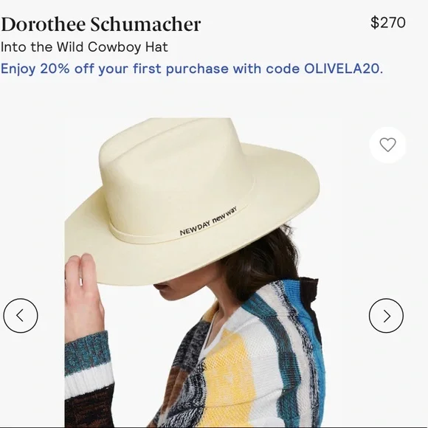
Task: Open the Into the Wild Cowboy Hat title
Action: (84, 47)
